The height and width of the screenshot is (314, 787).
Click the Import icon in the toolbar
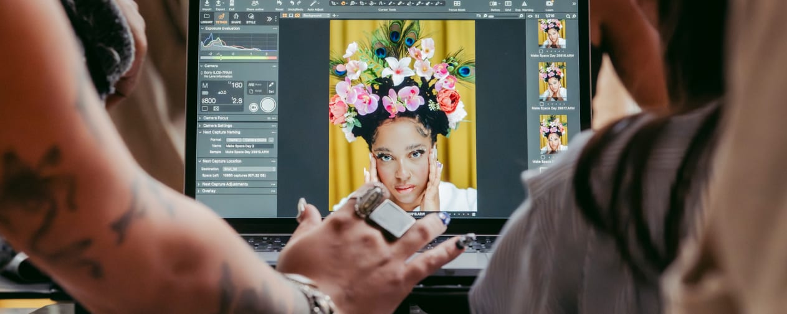point(207,3)
